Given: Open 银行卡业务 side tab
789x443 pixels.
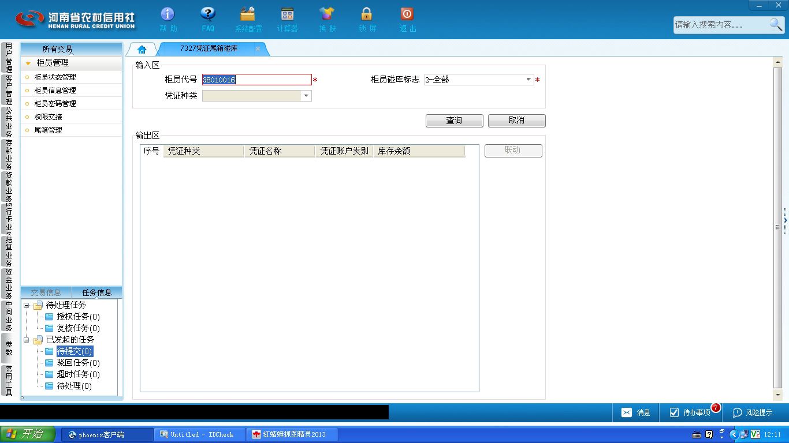Looking at the screenshot, I should [8, 219].
